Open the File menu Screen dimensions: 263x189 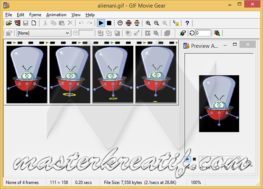pyautogui.click(x=8, y=15)
